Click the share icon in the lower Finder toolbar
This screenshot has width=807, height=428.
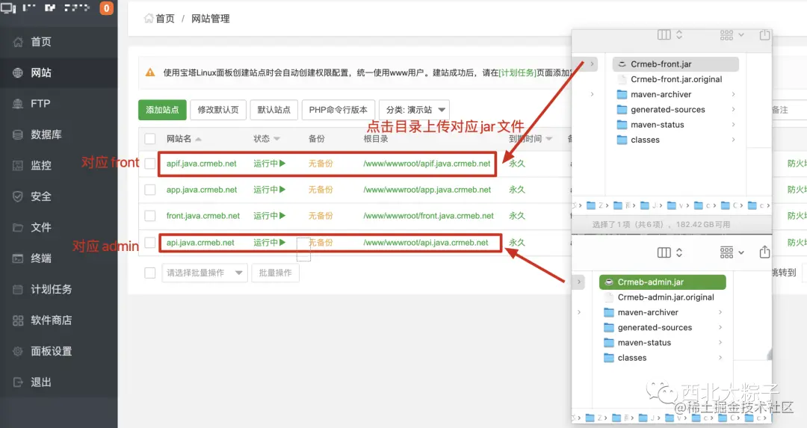coord(765,252)
